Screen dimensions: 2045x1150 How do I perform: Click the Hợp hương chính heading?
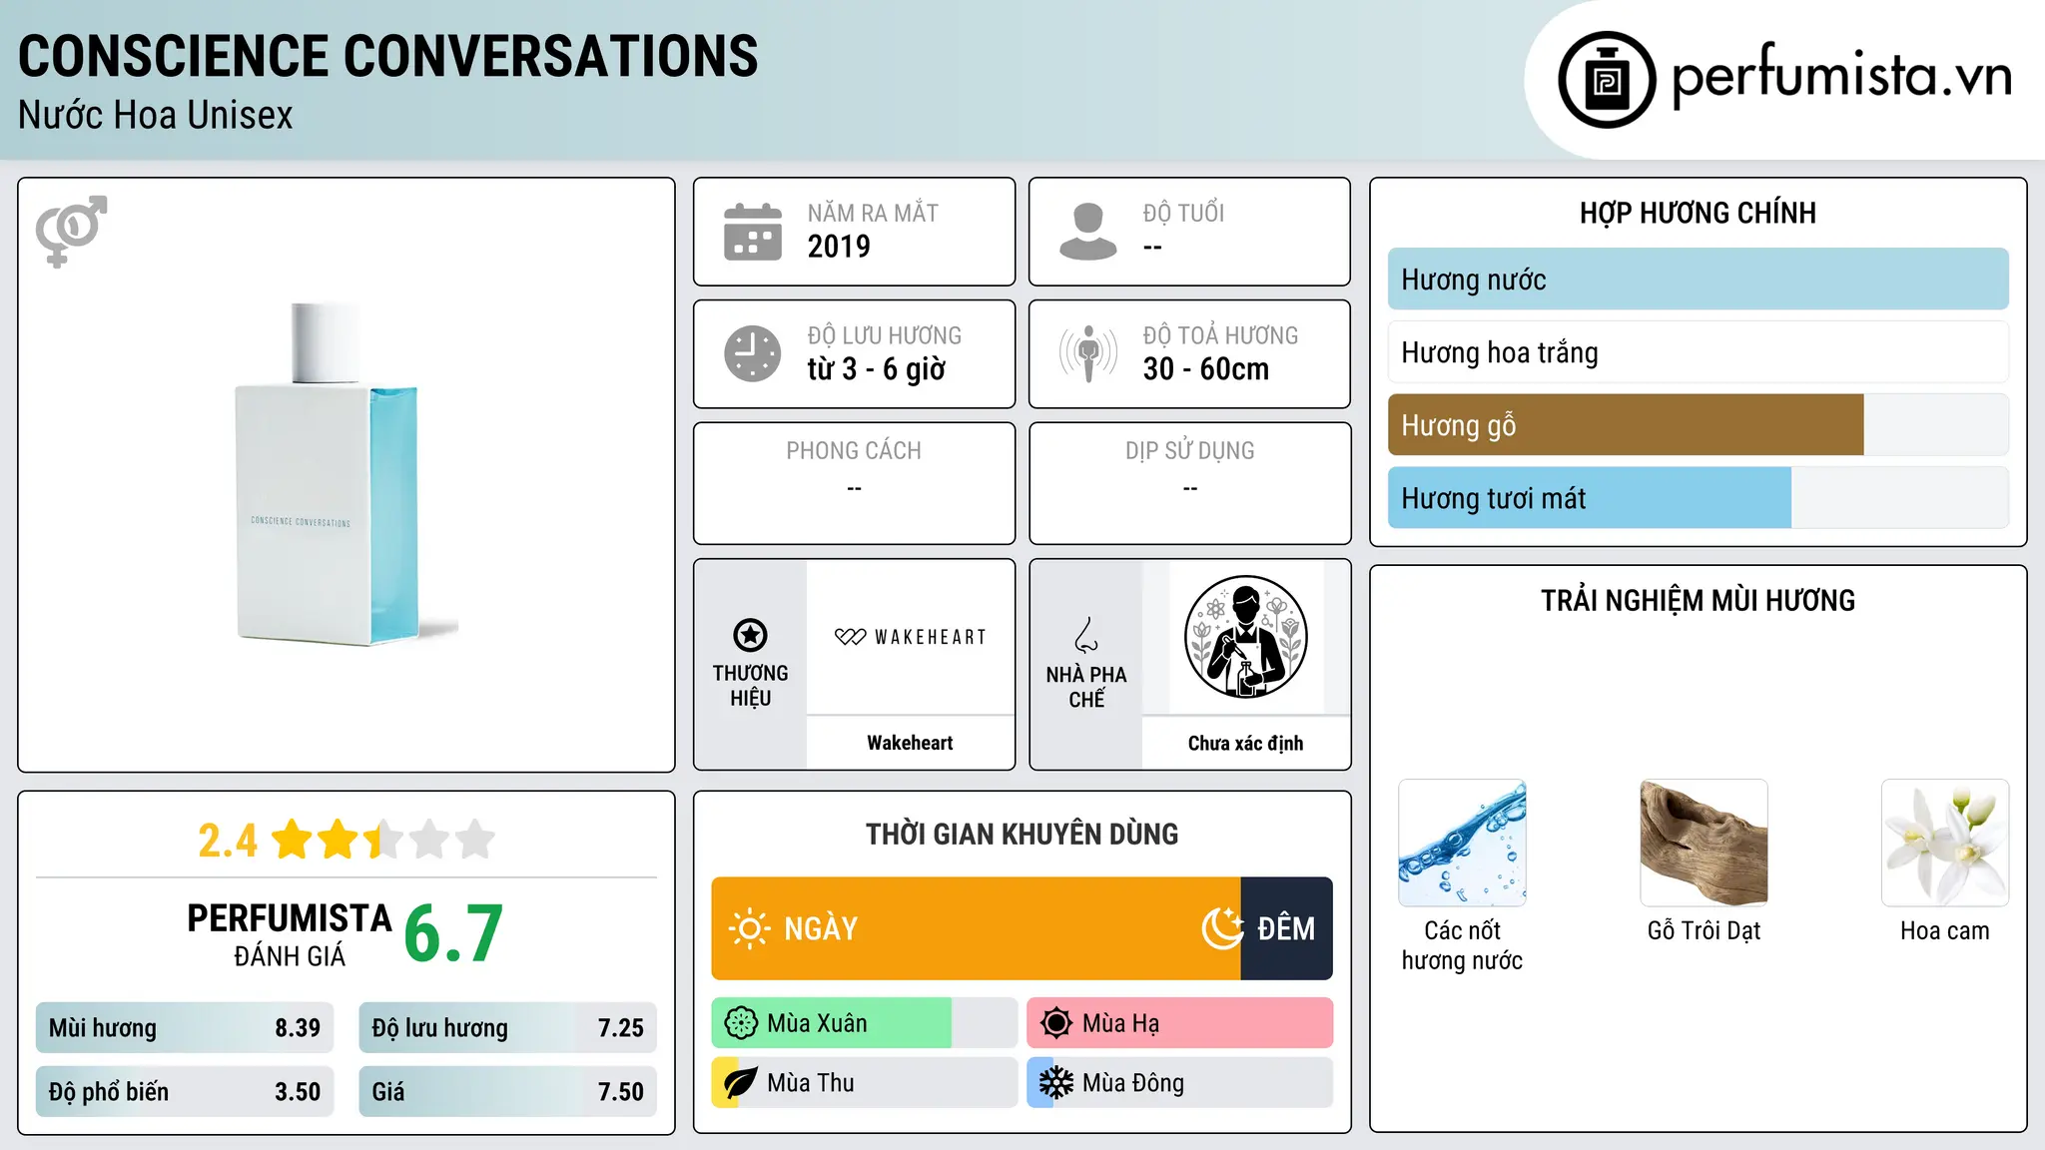tap(1698, 213)
